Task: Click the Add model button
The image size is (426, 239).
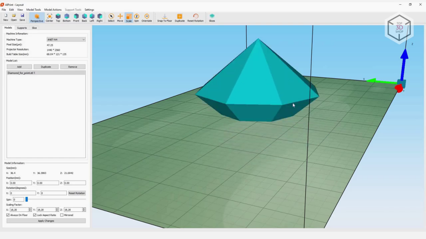Action: coord(19,67)
